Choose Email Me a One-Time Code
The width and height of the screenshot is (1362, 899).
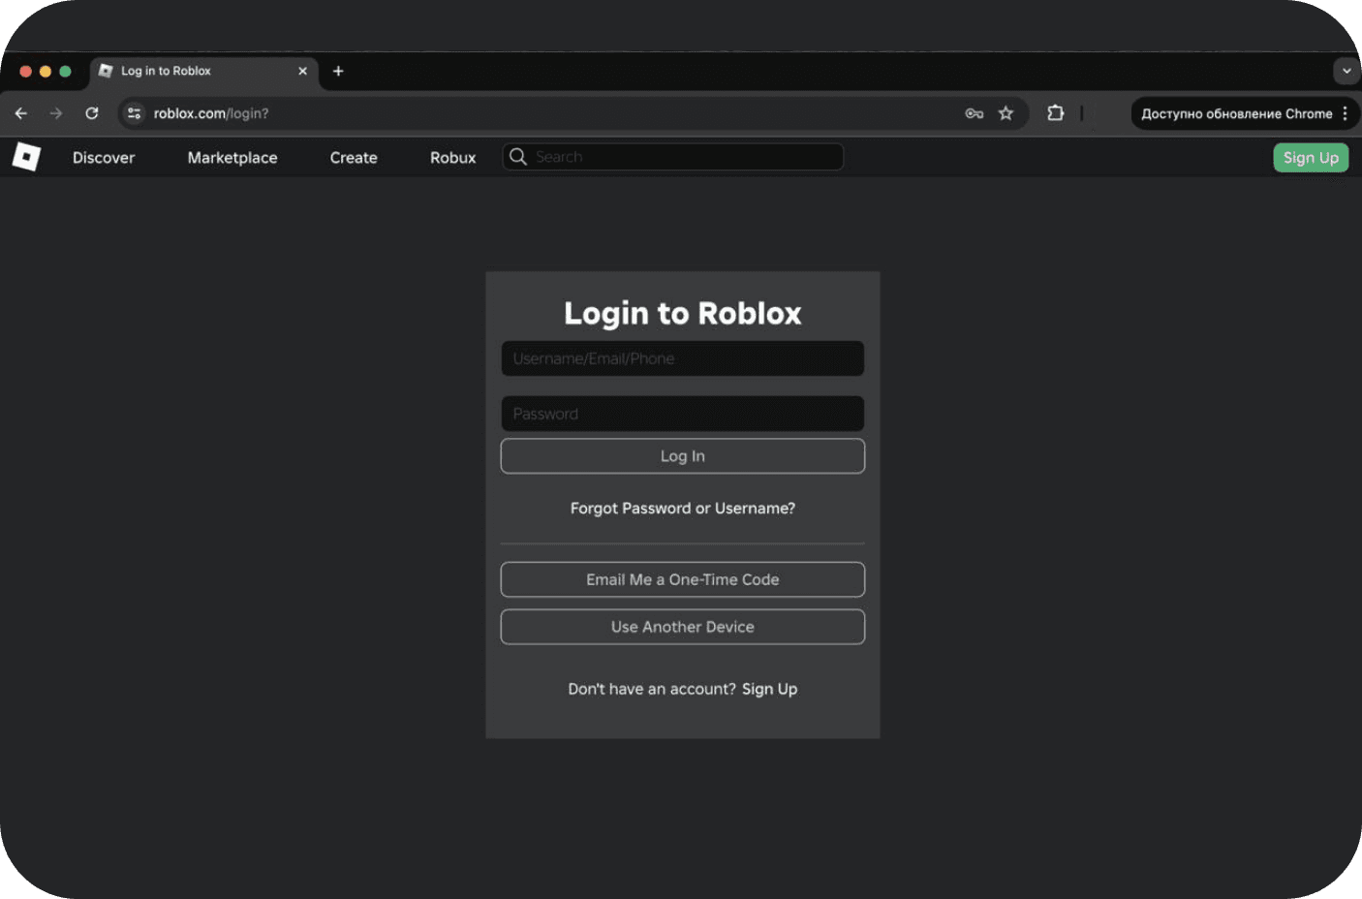(682, 579)
